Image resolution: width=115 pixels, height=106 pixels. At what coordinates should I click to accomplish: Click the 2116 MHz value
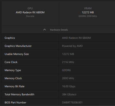pos(68,62)
